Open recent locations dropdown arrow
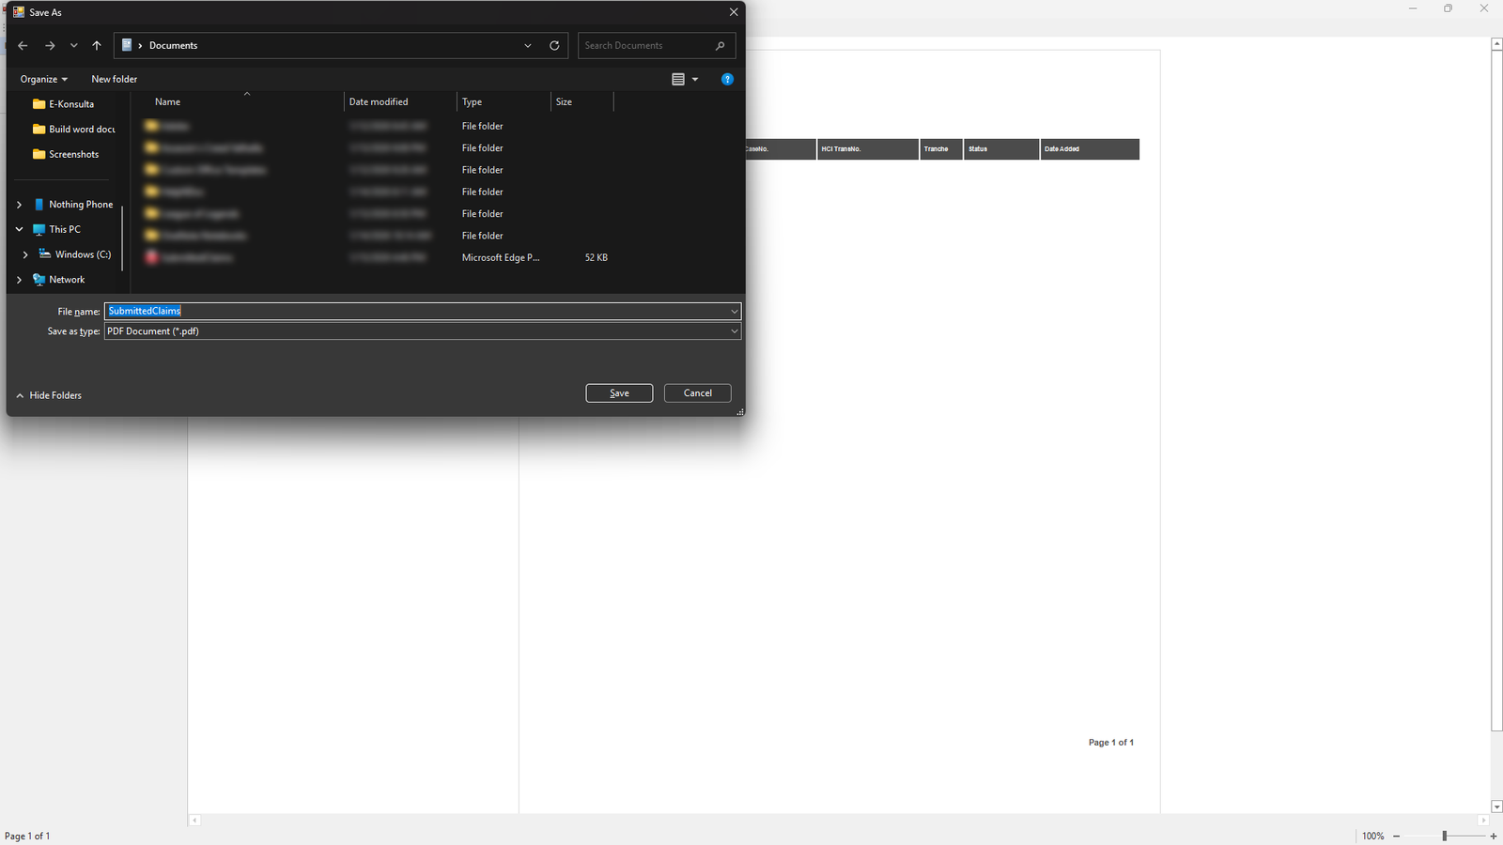The image size is (1503, 845). [x=74, y=45]
